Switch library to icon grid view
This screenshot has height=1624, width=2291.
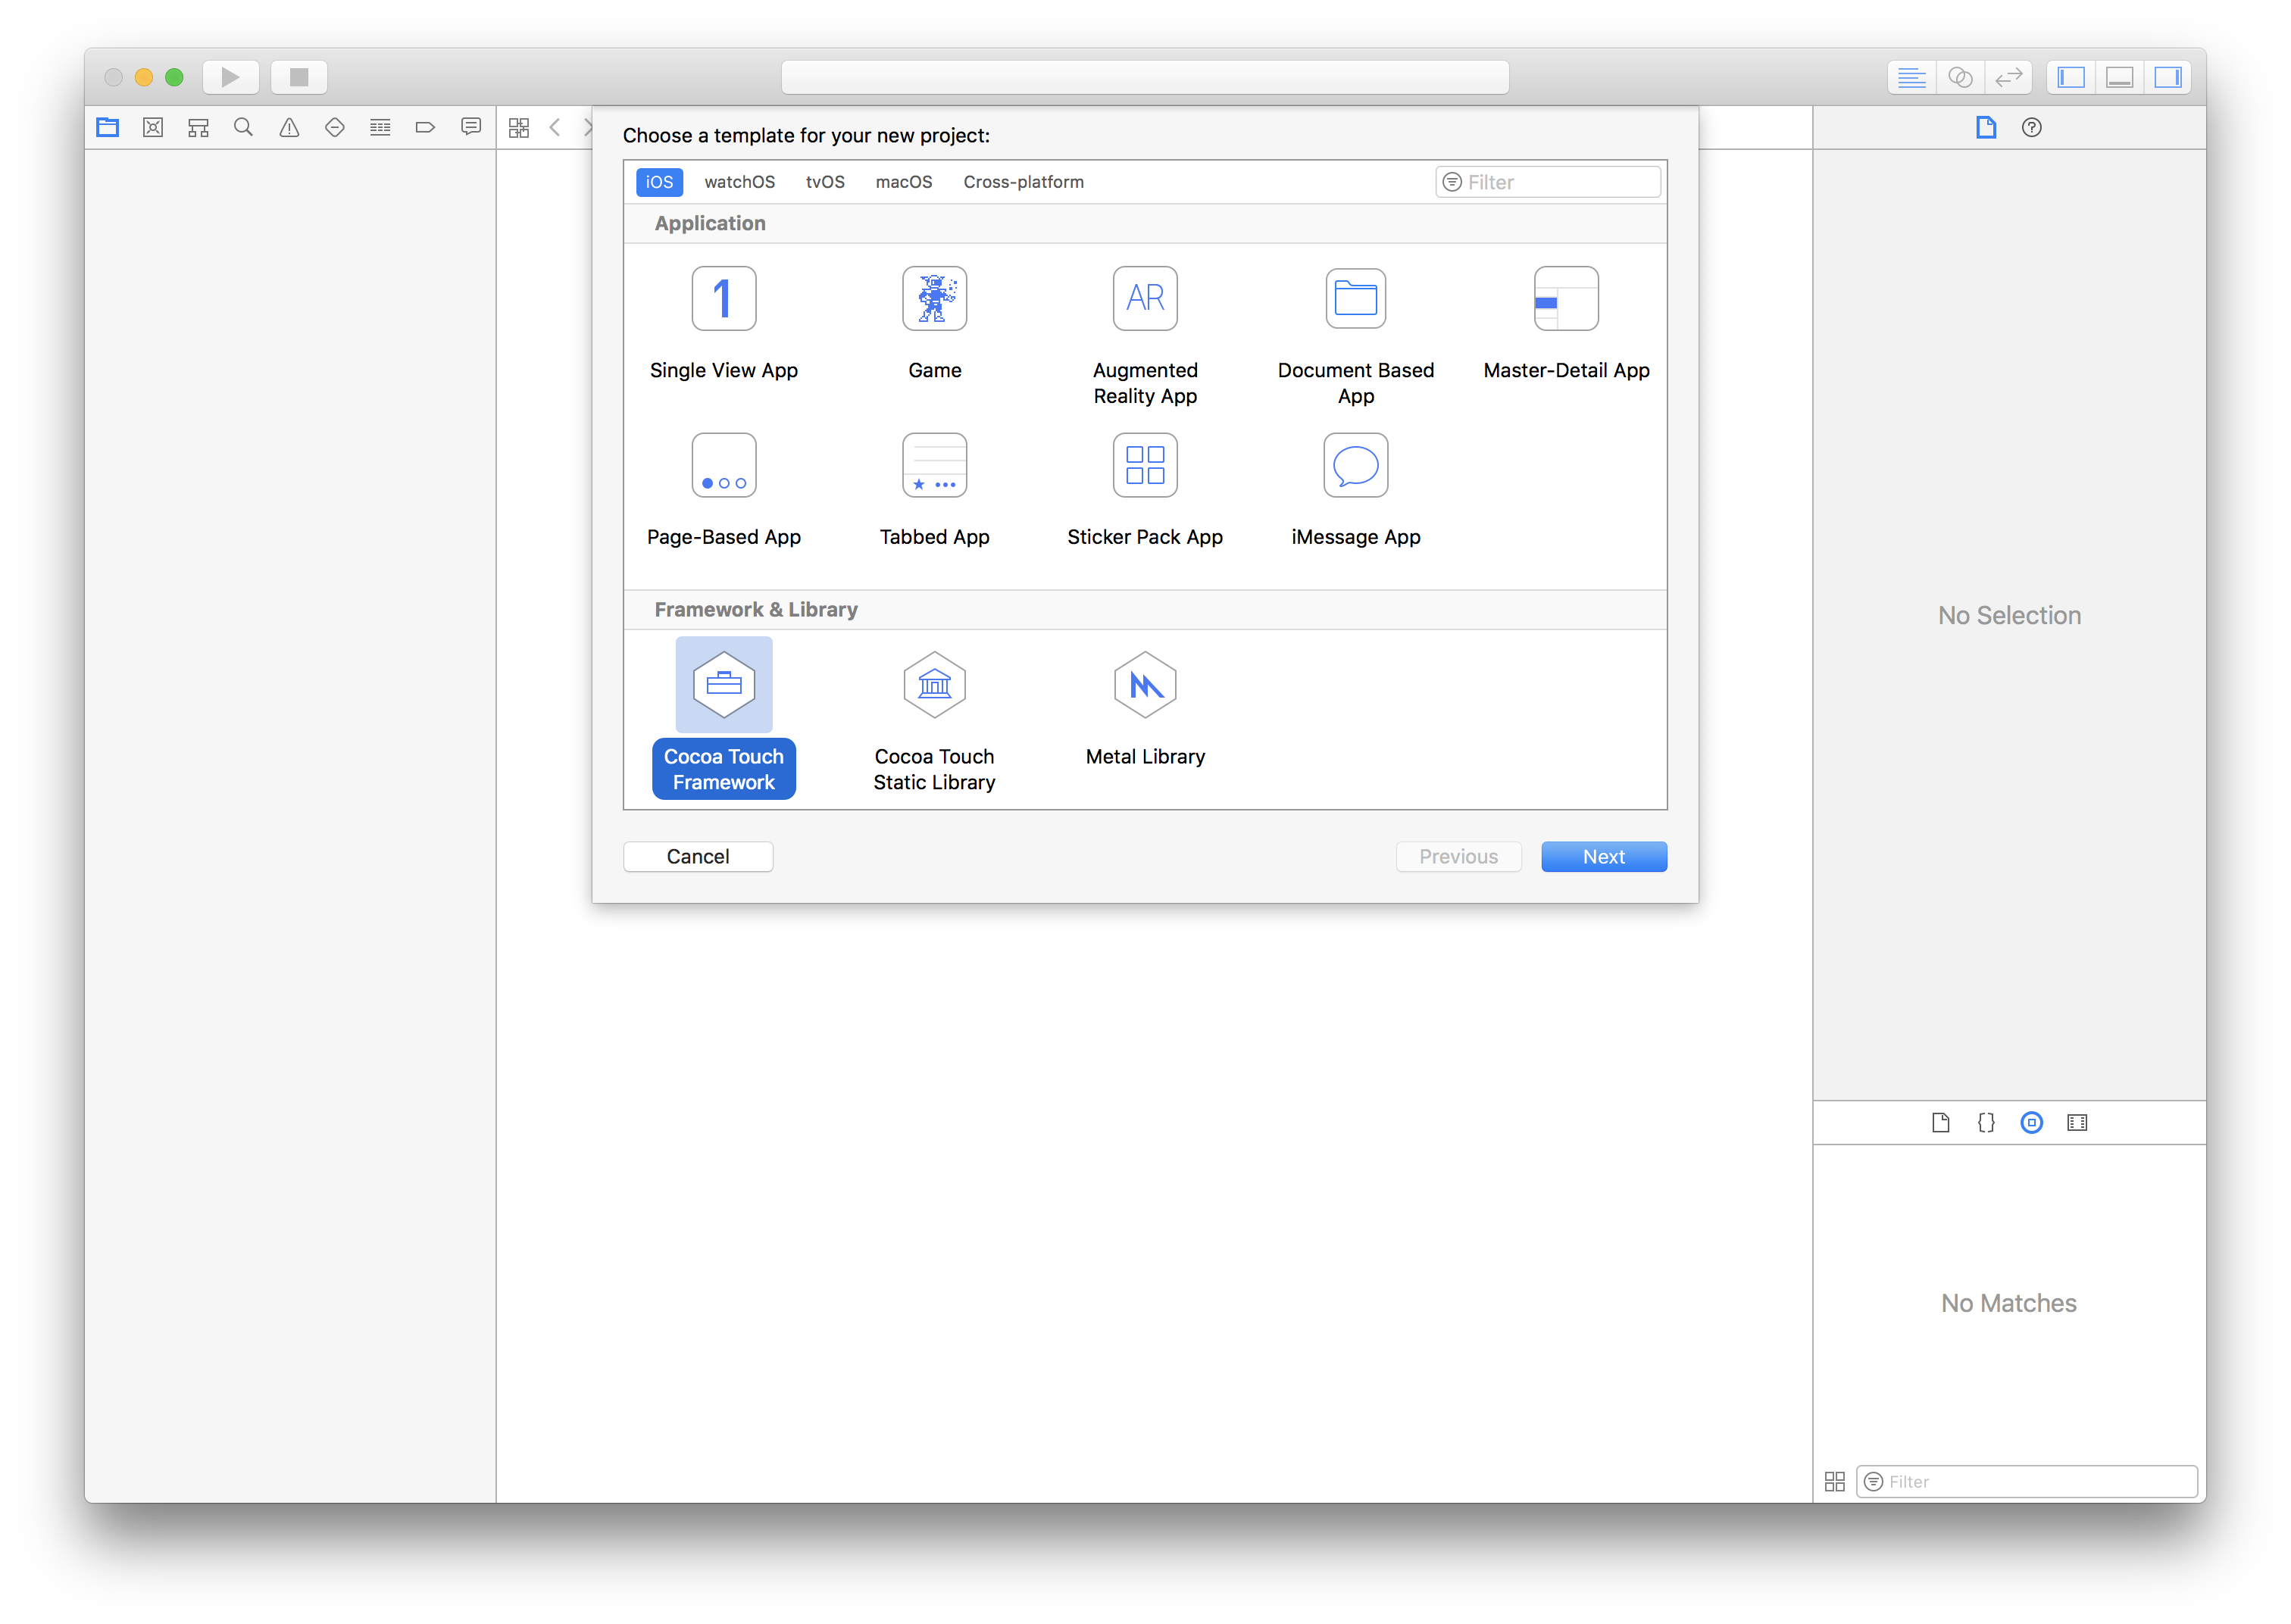pos(1835,1481)
